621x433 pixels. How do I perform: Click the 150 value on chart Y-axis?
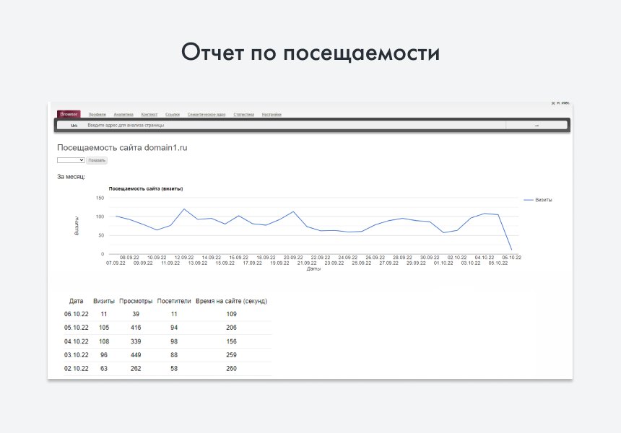click(x=100, y=198)
